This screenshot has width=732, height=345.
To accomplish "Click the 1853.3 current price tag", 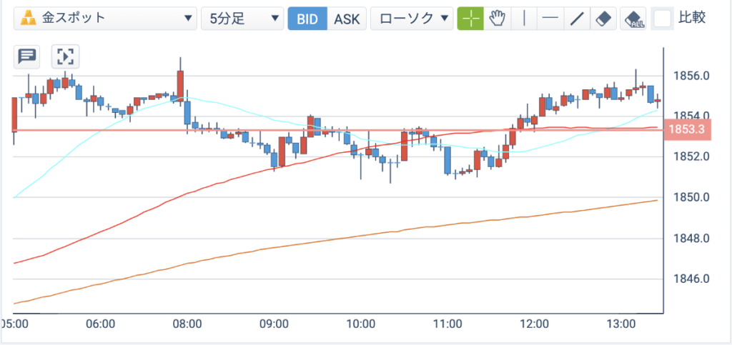I will click(x=686, y=129).
